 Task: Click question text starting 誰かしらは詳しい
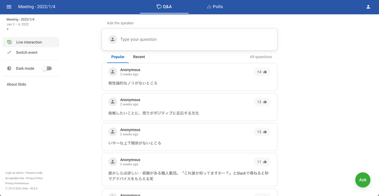tap(189, 176)
